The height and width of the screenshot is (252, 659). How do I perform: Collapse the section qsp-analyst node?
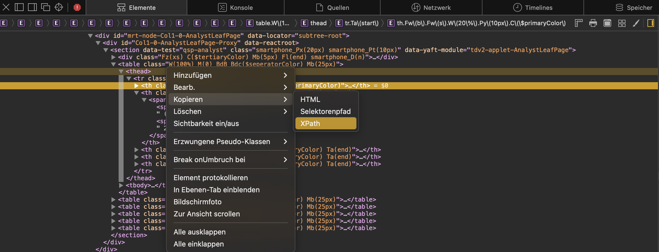(x=105, y=50)
